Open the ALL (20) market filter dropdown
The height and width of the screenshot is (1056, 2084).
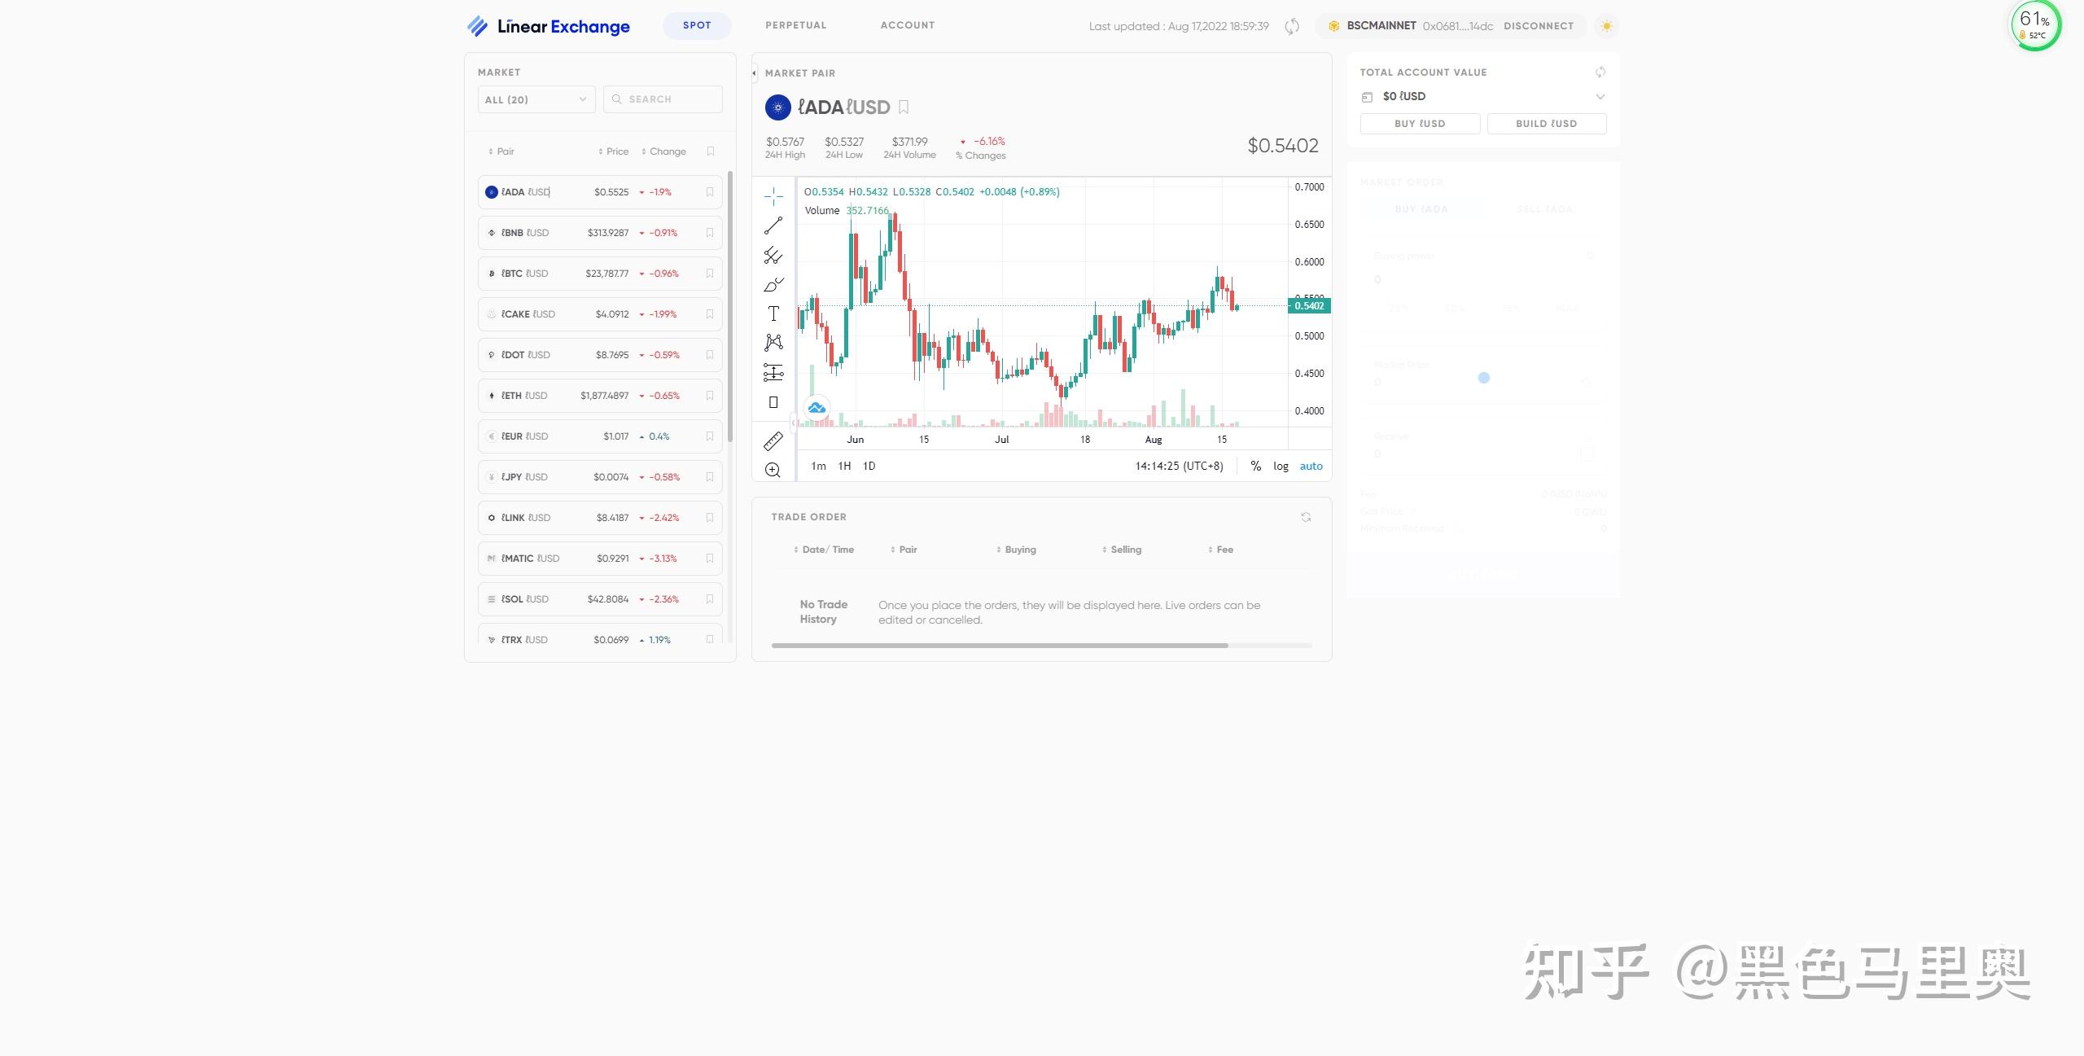[536, 99]
